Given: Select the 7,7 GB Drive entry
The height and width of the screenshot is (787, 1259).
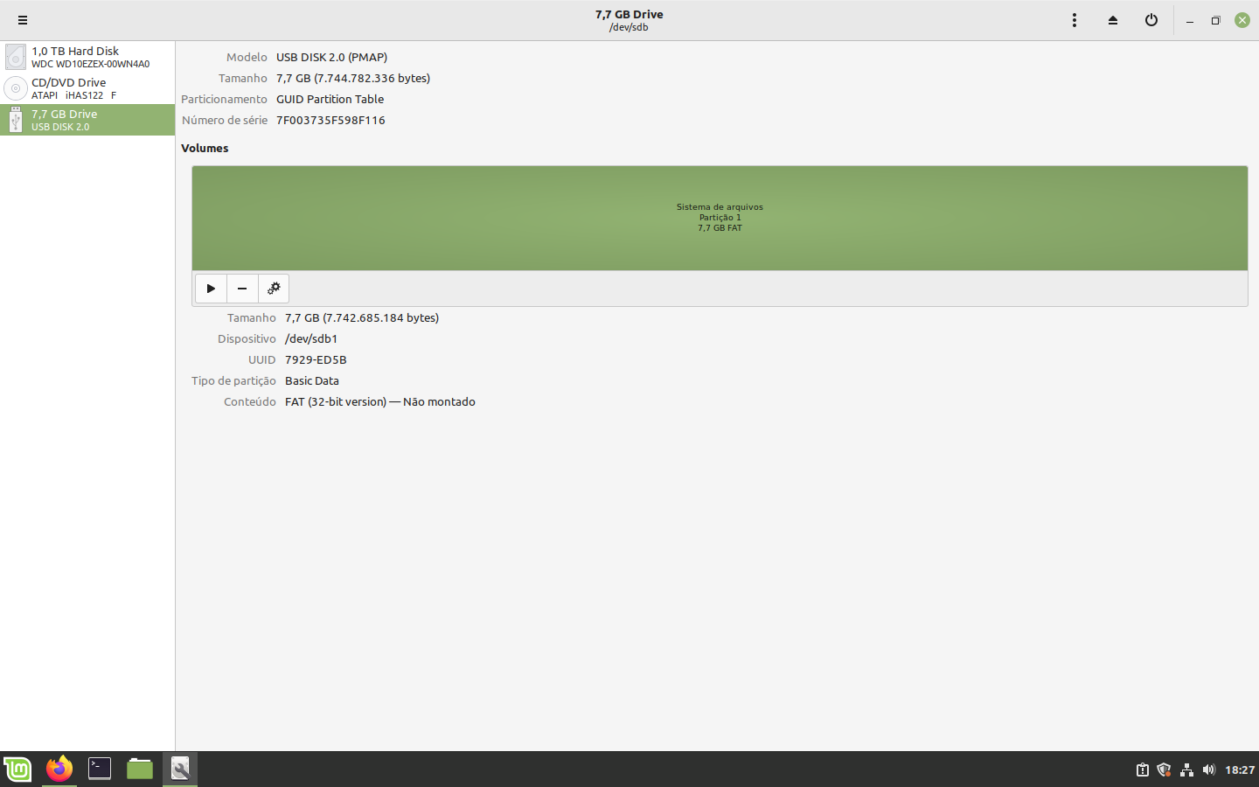Looking at the screenshot, I should [87, 120].
